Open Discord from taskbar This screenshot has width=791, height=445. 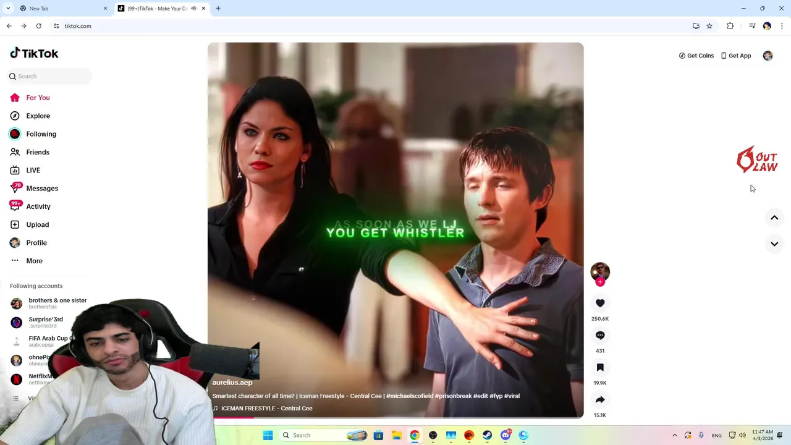point(505,435)
